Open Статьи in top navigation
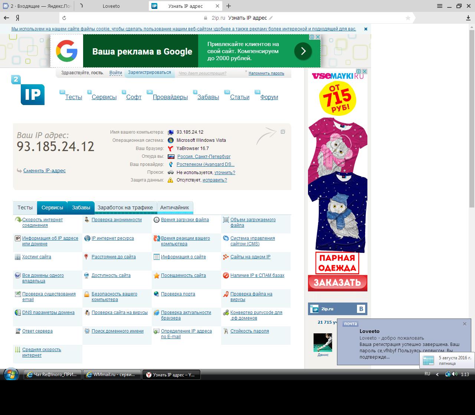Image resolution: width=475 pixels, height=415 pixels. pos(240,97)
